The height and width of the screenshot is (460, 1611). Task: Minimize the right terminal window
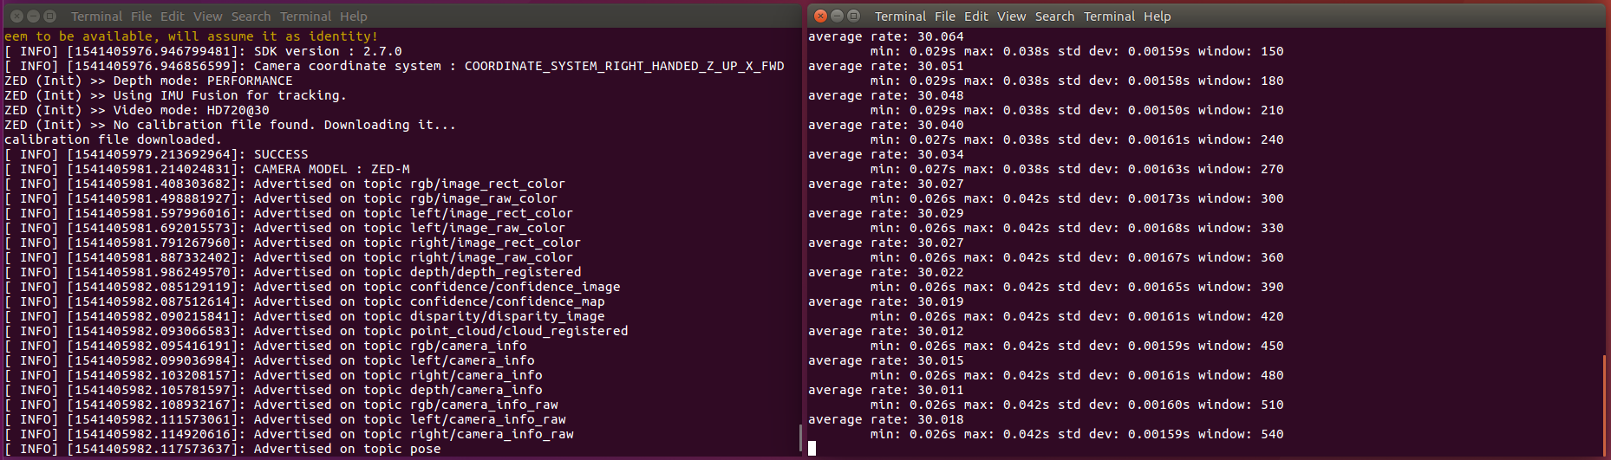pyautogui.click(x=837, y=16)
